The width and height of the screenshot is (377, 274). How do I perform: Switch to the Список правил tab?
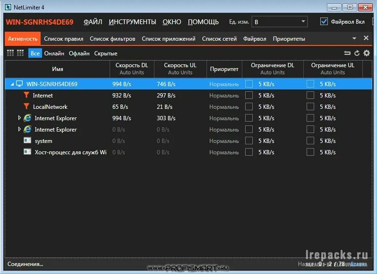64,39
